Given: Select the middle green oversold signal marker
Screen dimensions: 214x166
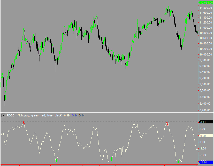Looking at the screenshot, I should tap(111, 159).
